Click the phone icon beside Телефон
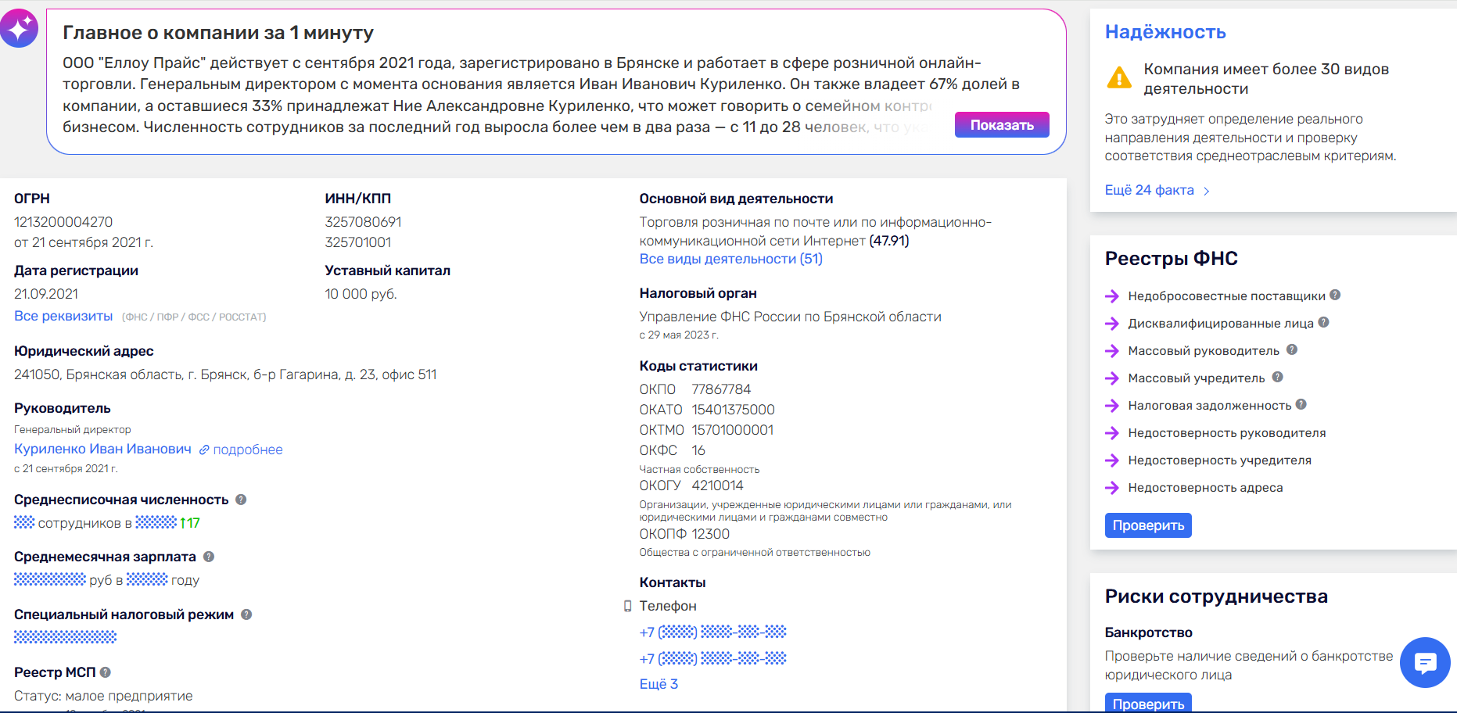 click(x=627, y=606)
